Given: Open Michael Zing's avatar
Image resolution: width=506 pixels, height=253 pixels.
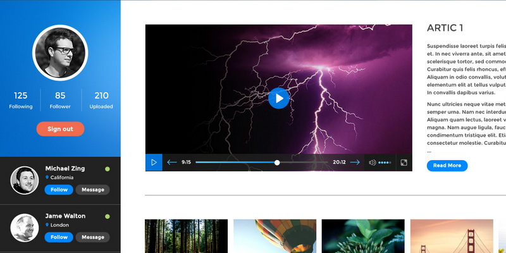Looking at the screenshot, I should tap(25, 180).
